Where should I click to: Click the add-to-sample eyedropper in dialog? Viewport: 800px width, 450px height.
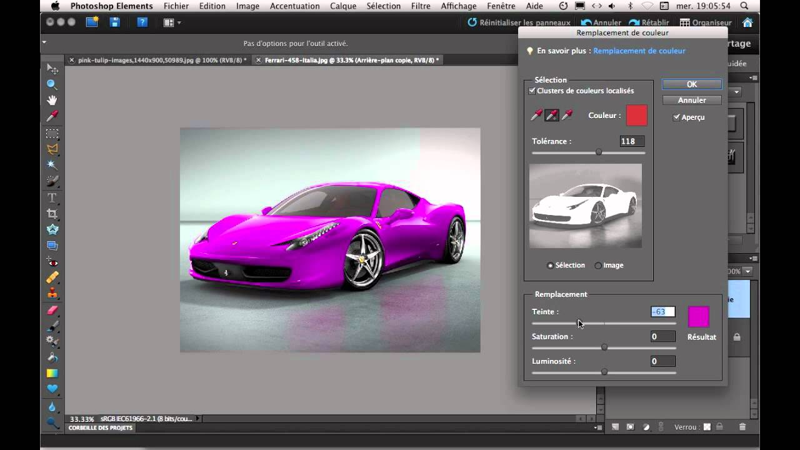[x=552, y=115]
